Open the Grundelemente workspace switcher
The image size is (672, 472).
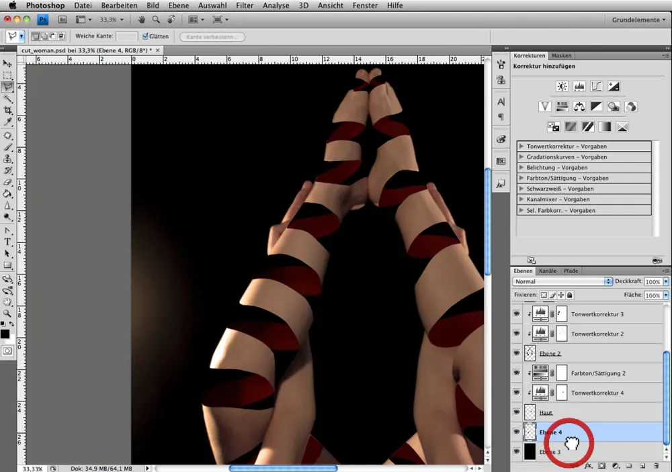[x=638, y=20]
